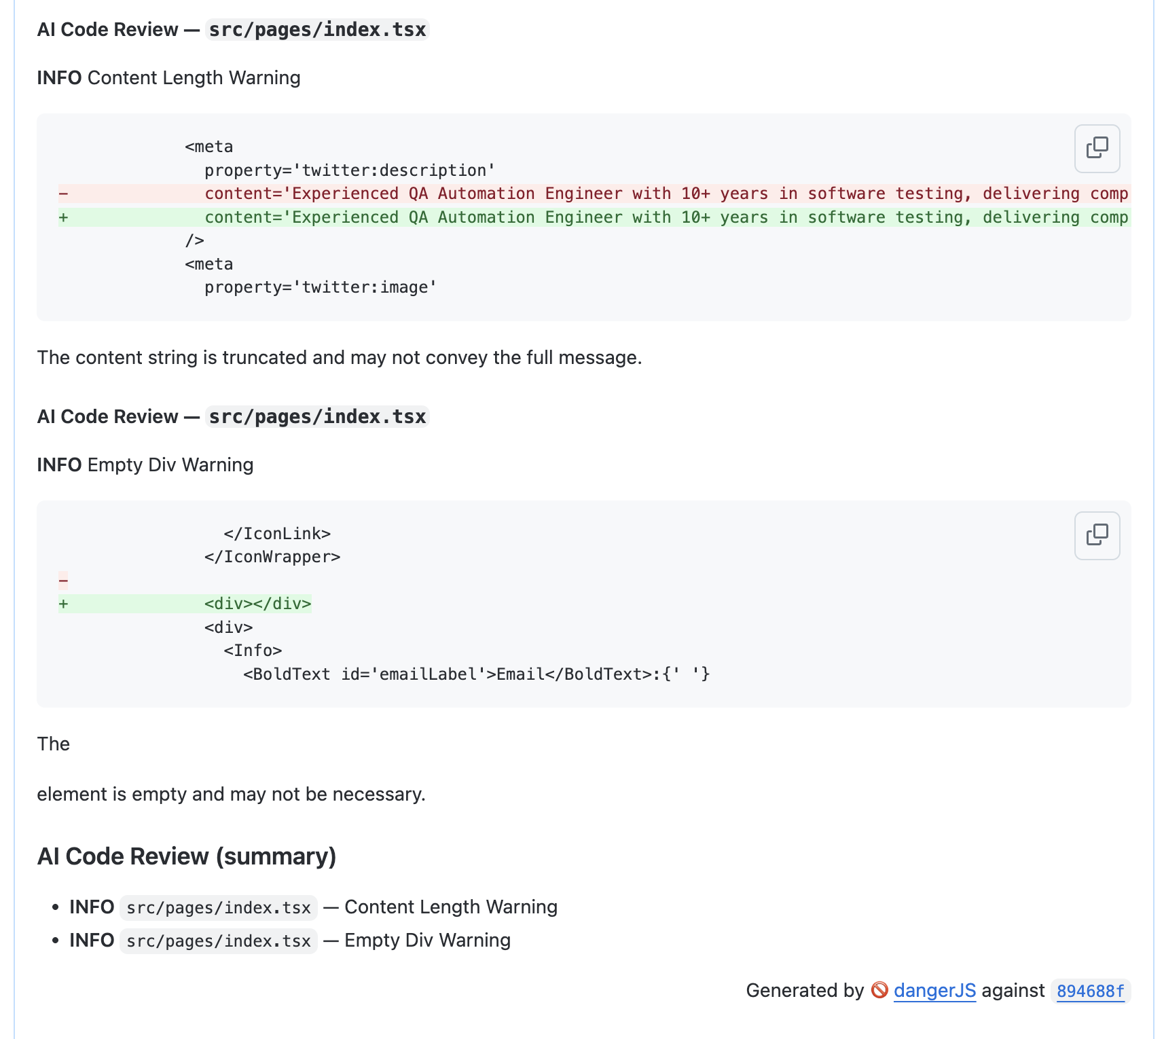This screenshot has height=1039, width=1164.
Task: Click src/pages/index.tsx in the Empty Div summary bullet
Action: pyautogui.click(x=219, y=941)
